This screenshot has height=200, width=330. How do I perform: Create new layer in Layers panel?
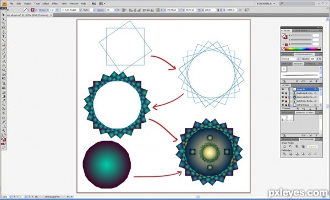310,109
